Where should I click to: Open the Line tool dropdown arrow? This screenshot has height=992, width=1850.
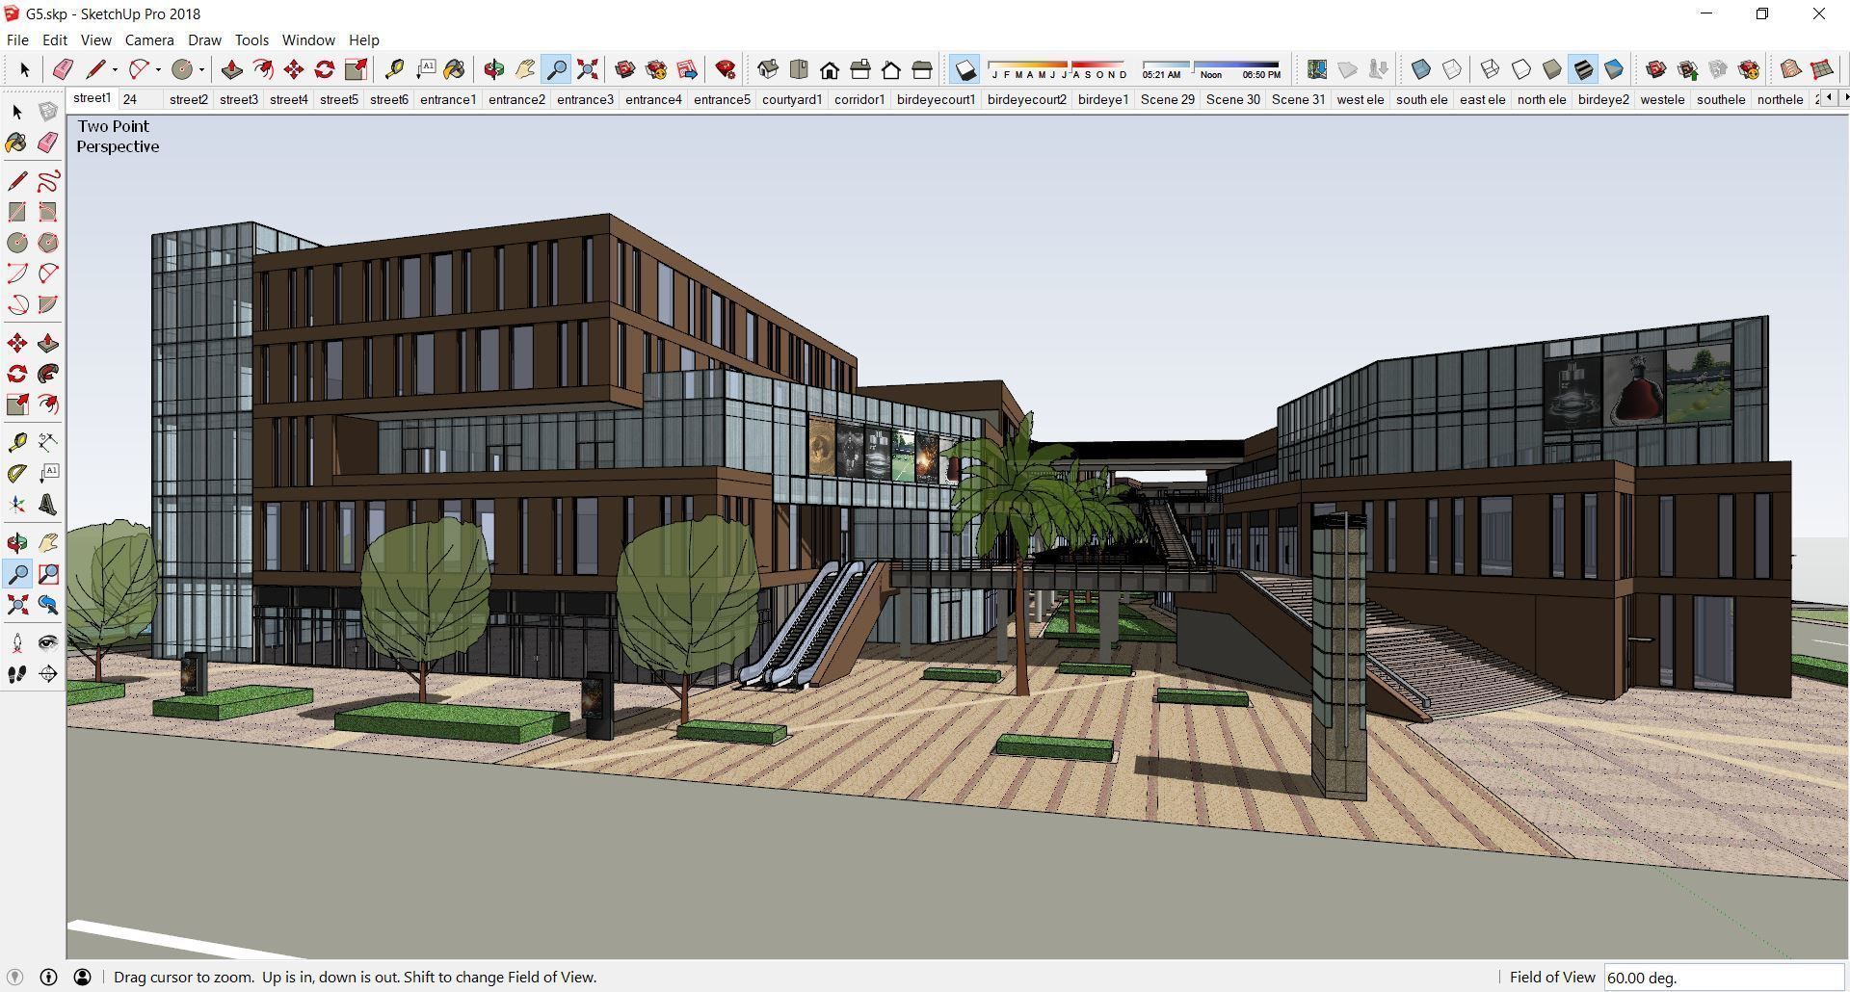click(115, 69)
